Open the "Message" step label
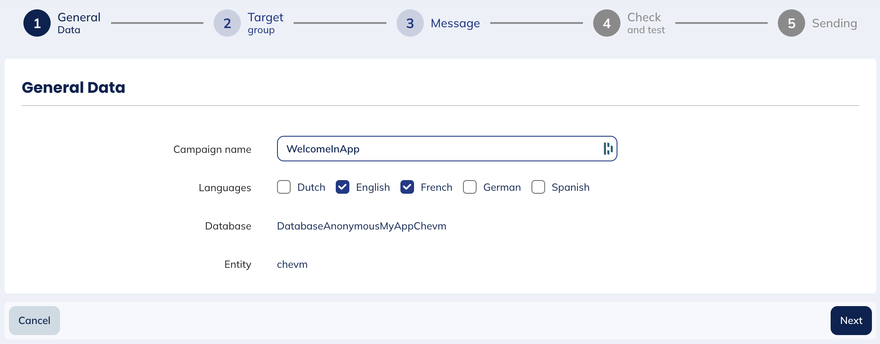 pyautogui.click(x=455, y=23)
